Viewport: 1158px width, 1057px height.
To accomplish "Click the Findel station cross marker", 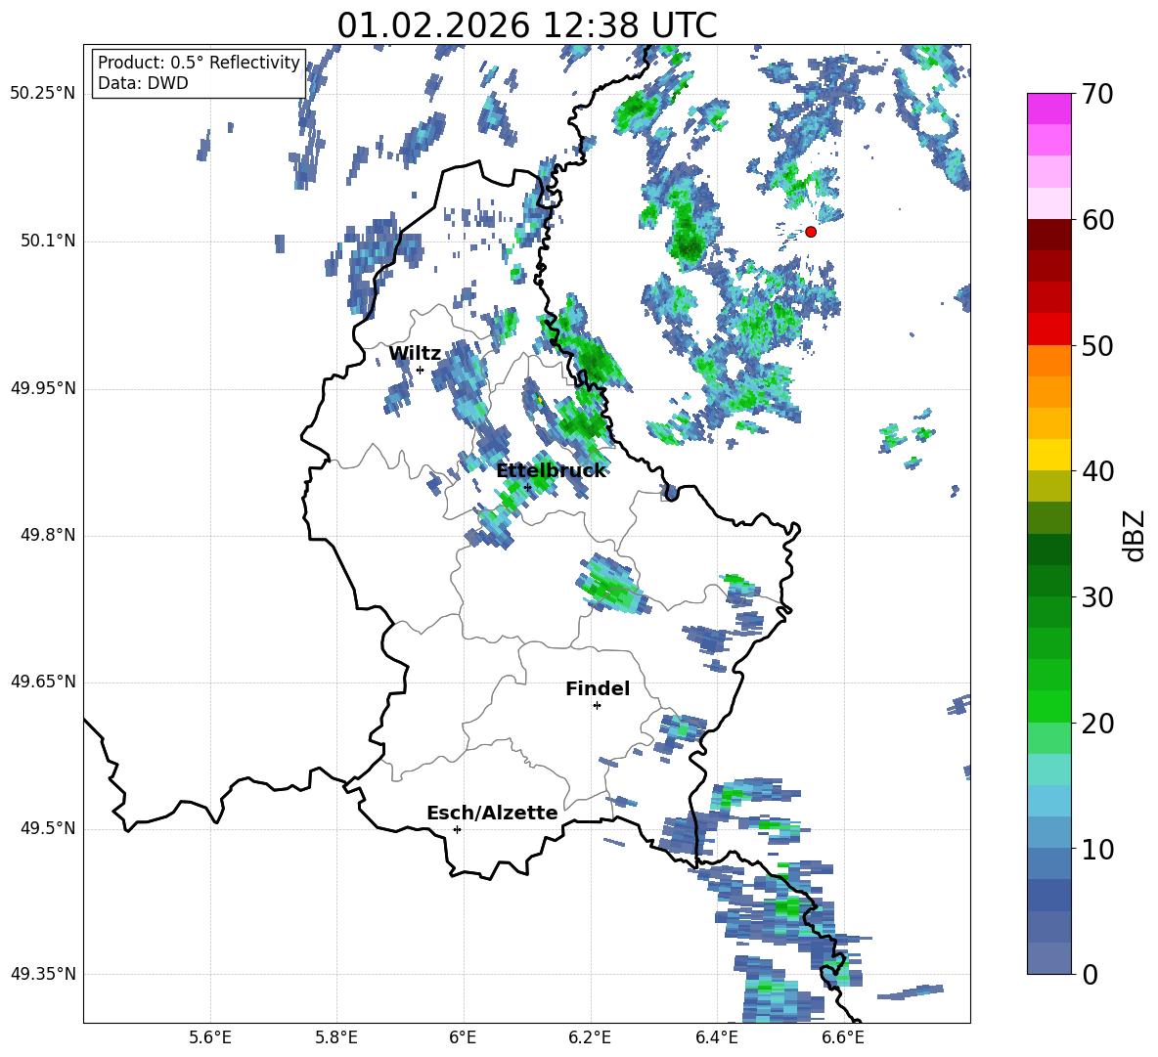I will pos(597,706).
